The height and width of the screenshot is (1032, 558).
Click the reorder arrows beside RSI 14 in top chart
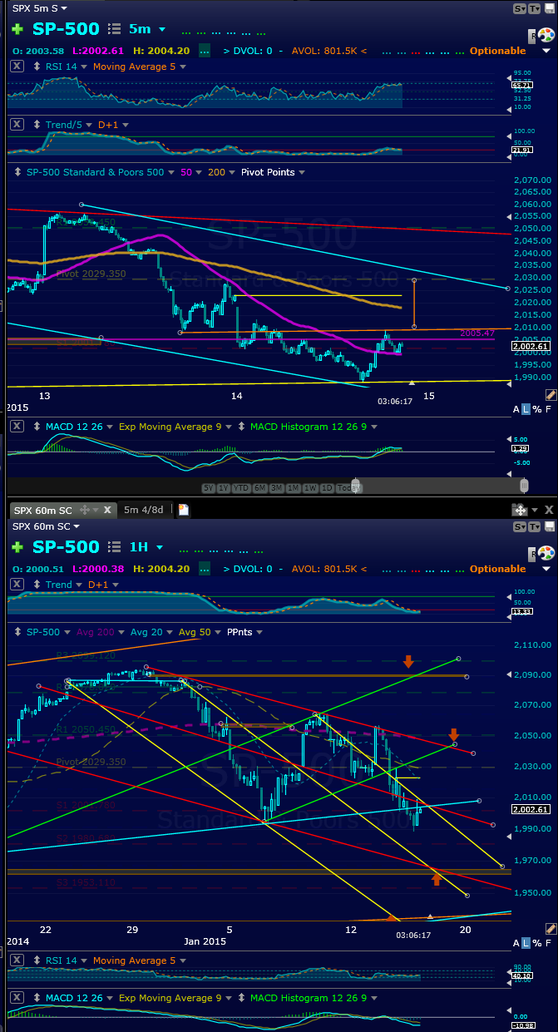[35, 67]
